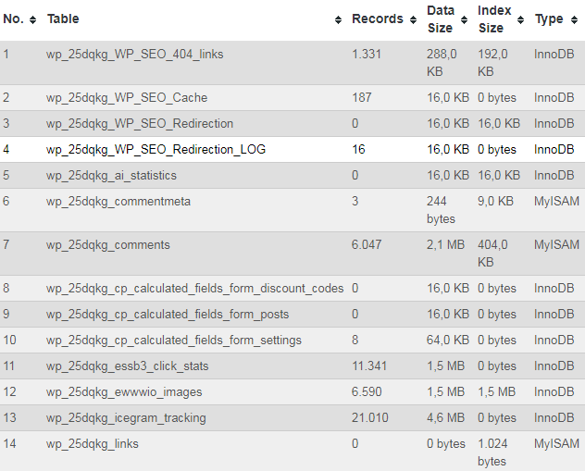Click the sort arrows beside the Data Size header
The width and height of the screenshot is (585, 471).
pos(465,19)
